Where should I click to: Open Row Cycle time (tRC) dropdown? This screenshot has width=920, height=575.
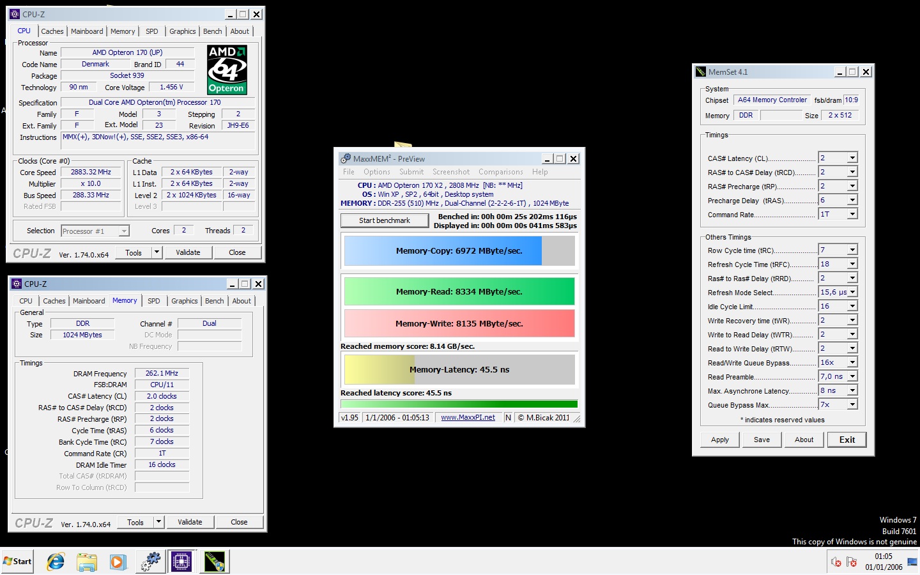[x=852, y=250]
